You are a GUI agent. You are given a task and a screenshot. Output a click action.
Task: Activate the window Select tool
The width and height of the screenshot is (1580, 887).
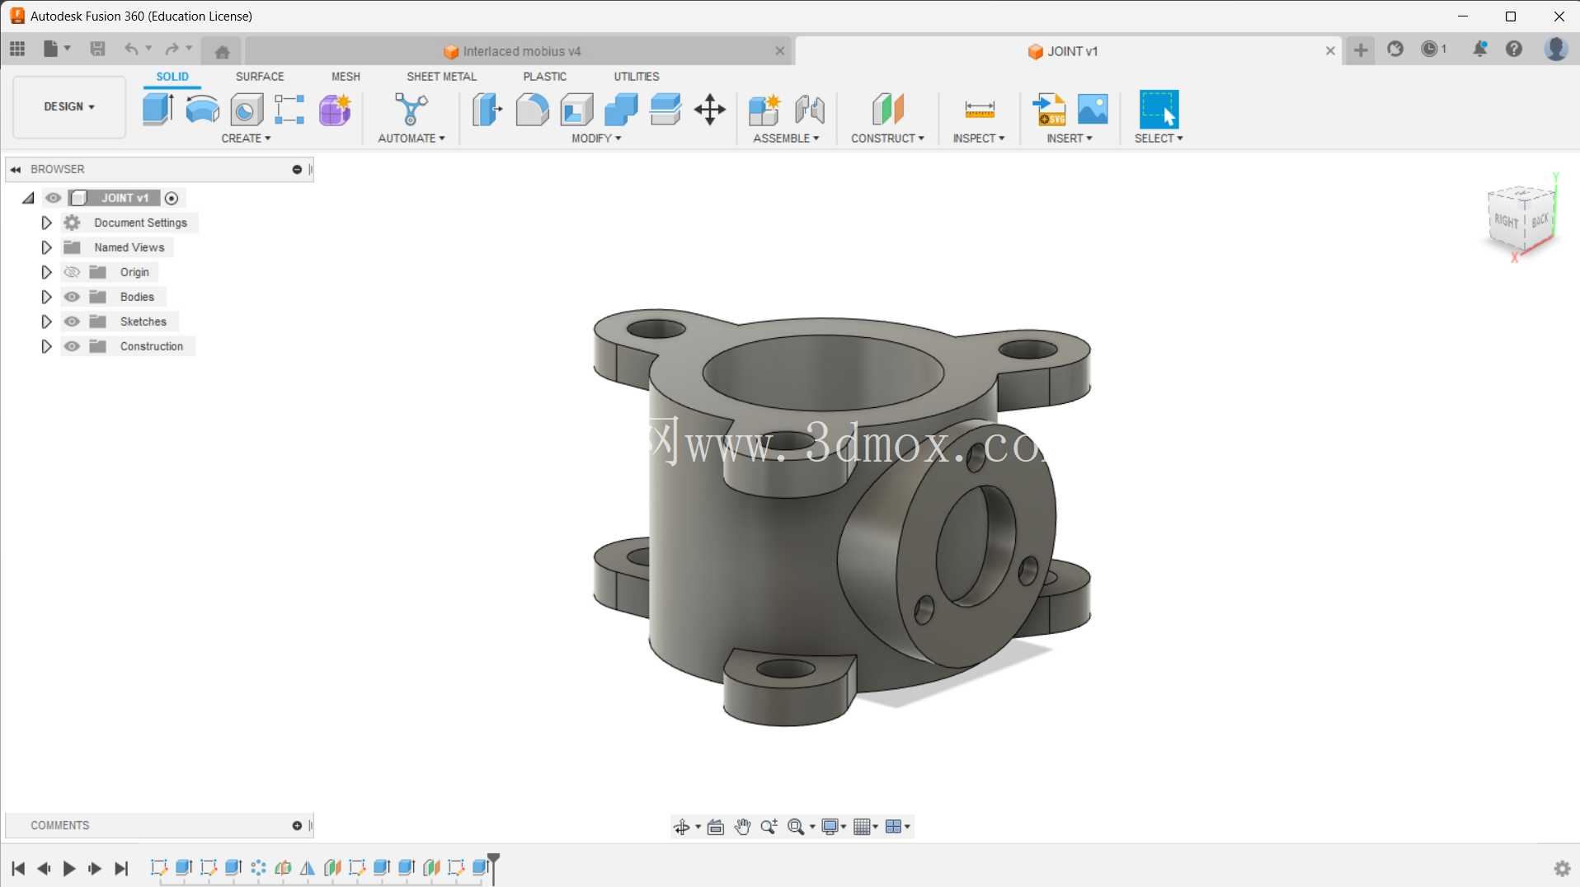[1159, 109]
